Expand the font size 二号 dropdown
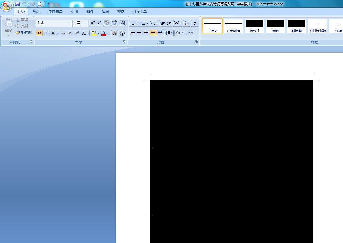The width and height of the screenshot is (343, 243). tap(86, 23)
